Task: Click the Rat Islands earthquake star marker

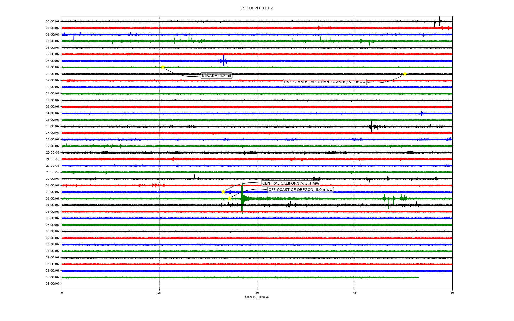Action: [405, 74]
